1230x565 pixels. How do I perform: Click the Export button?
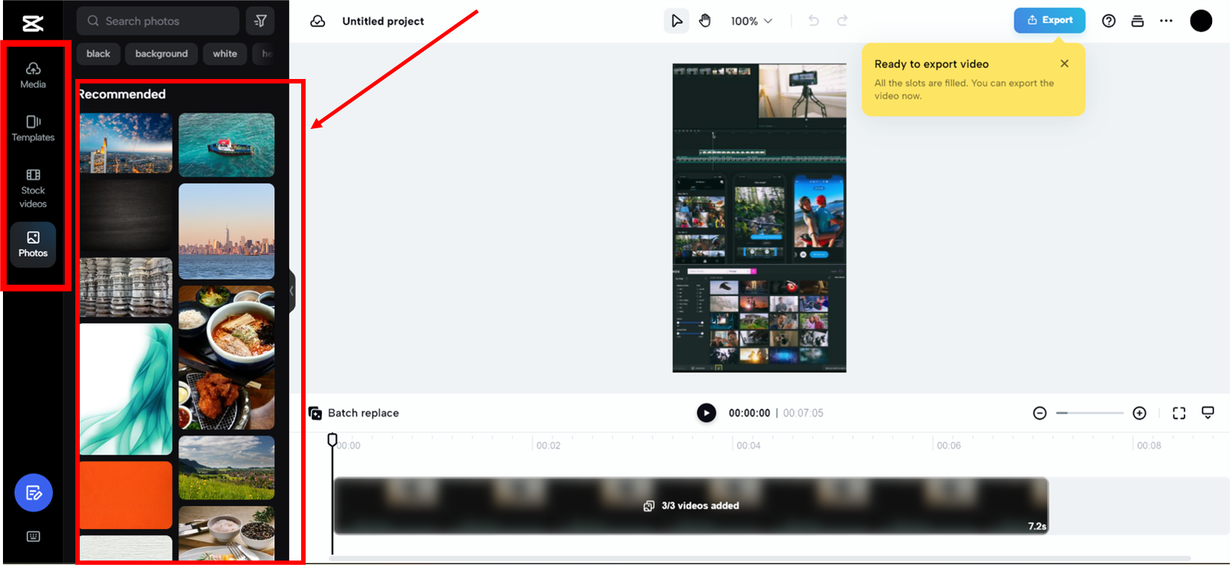pyautogui.click(x=1050, y=20)
